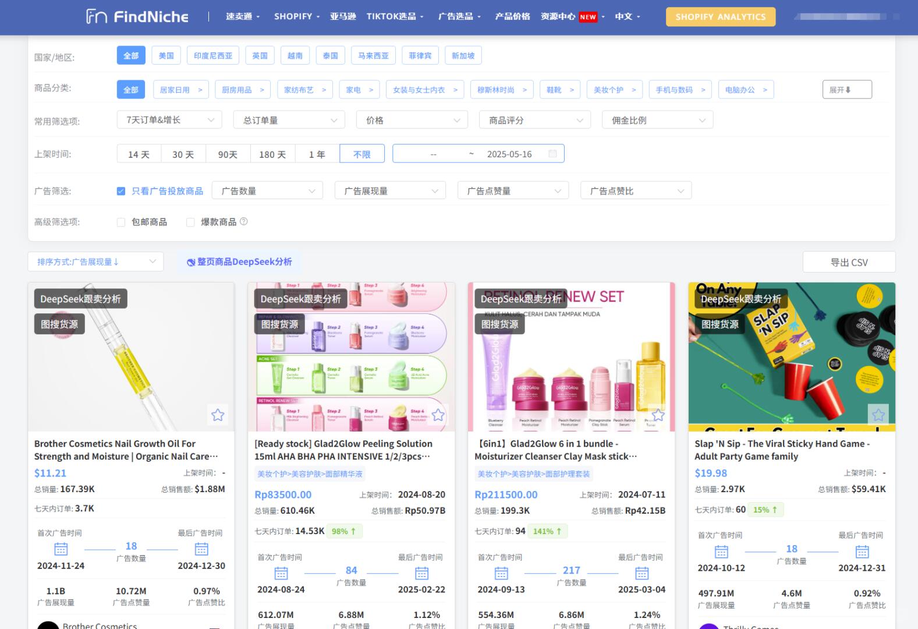Open the 佣金比例 filter dropdown
Viewport: 918px width, 629px height.
click(x=658, y=120)
